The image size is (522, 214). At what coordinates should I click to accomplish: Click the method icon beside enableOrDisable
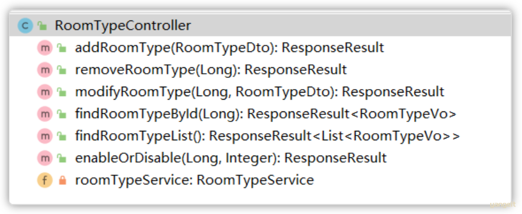click(45, 158)
